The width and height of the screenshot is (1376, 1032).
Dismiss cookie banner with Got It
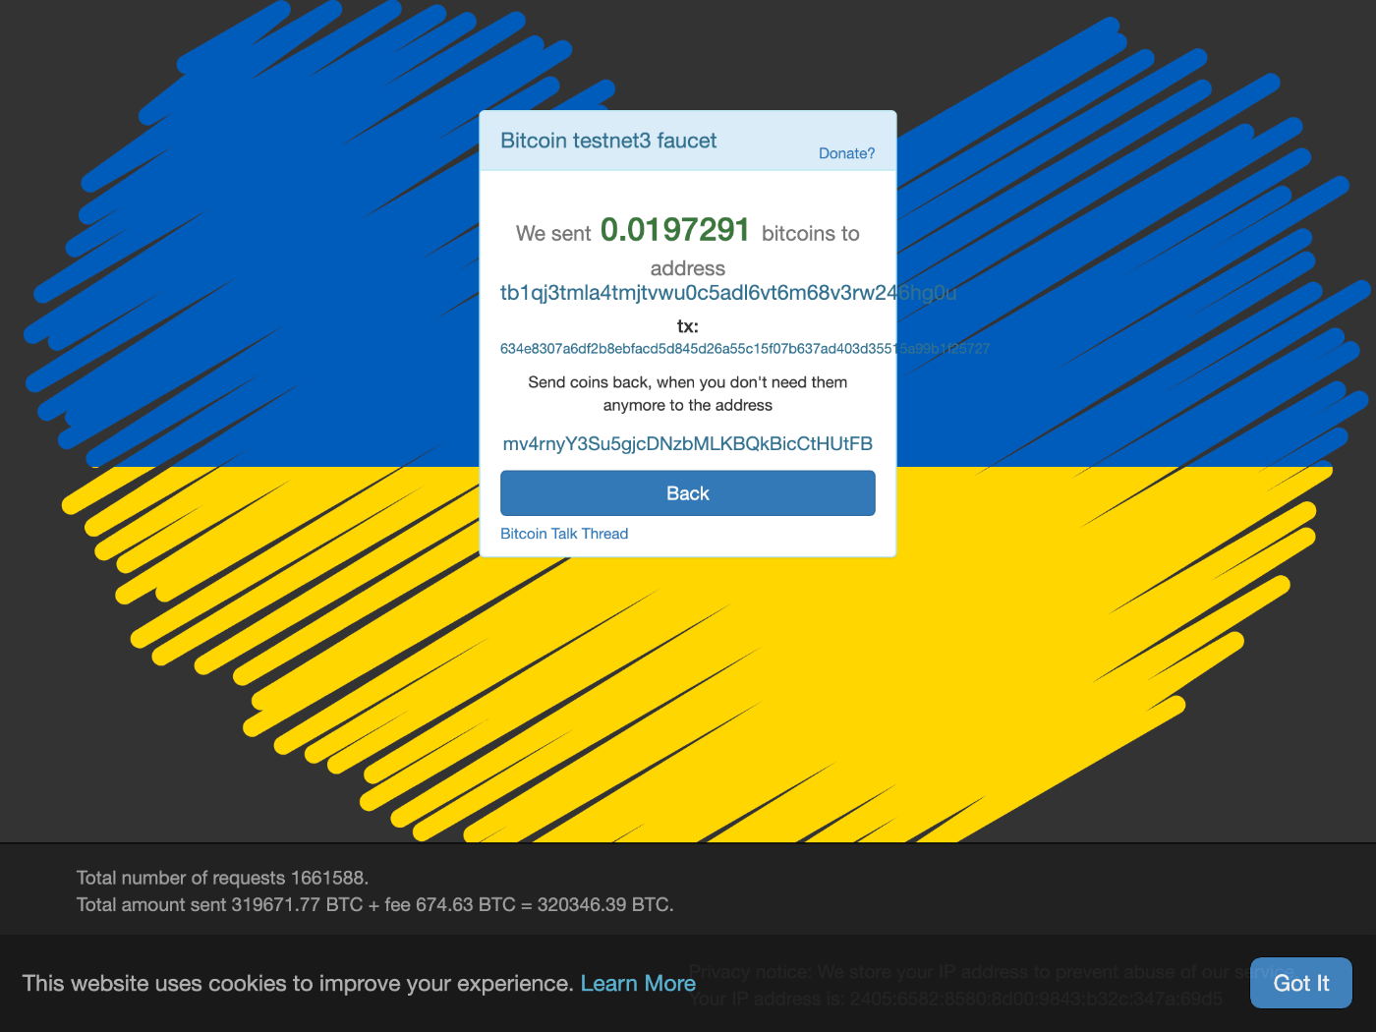(x=1301, y=983)
